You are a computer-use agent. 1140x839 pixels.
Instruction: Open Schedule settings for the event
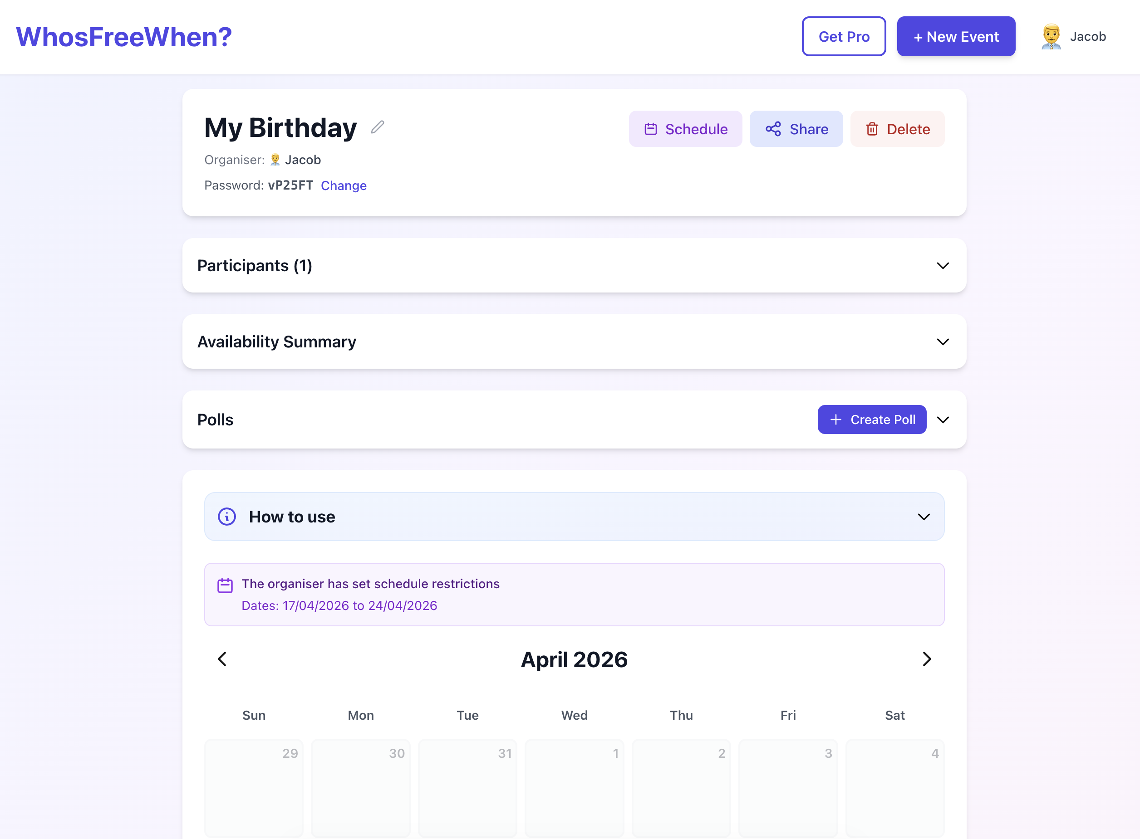coord(685,129)
